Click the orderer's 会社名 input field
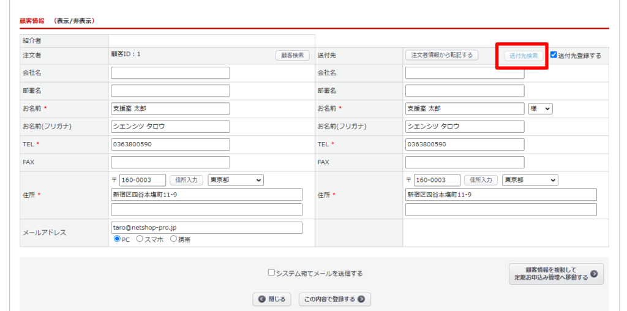627x311 pixels. point(170,73)
